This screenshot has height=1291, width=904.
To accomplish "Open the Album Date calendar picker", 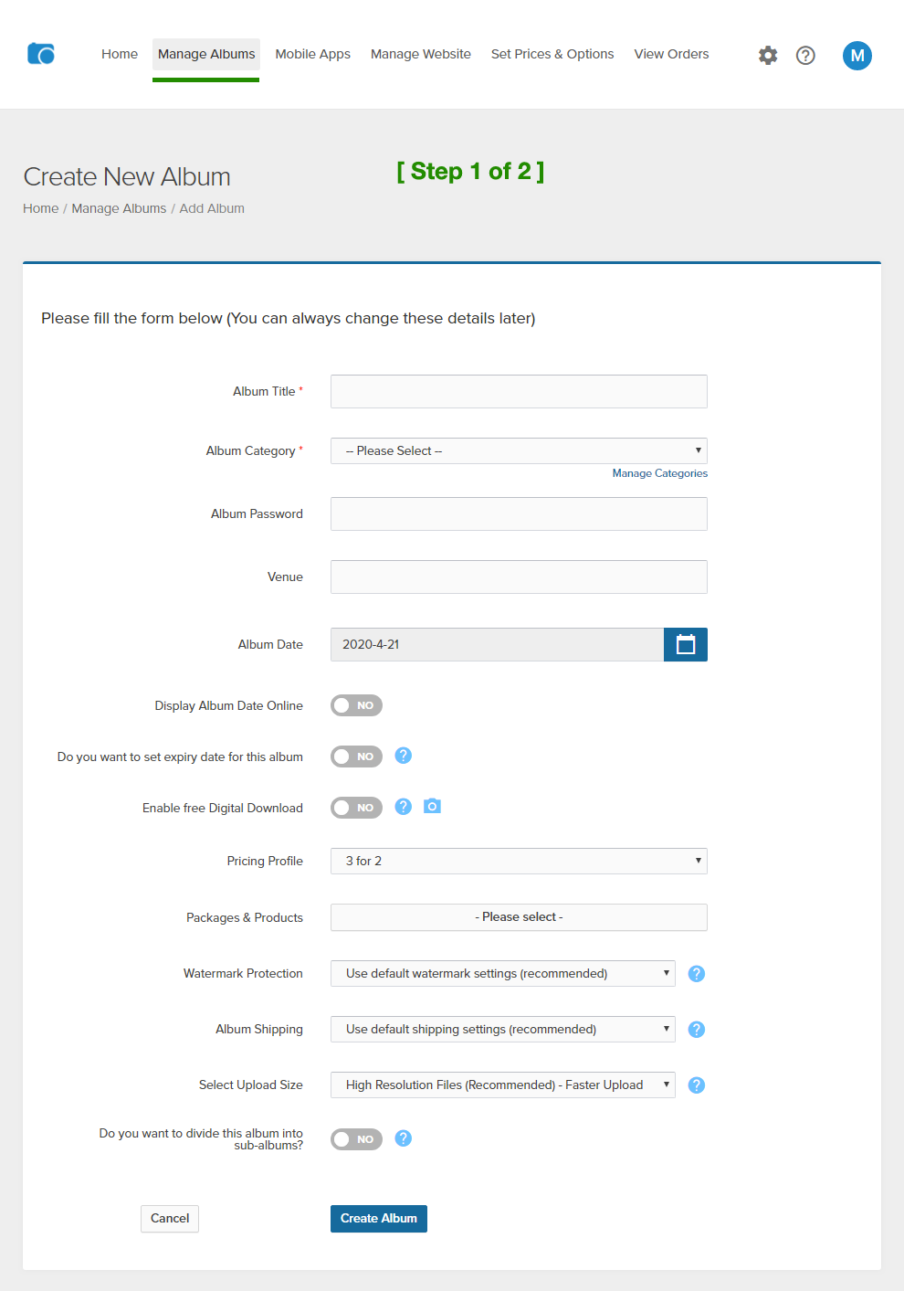I will (x=685, y=644).
